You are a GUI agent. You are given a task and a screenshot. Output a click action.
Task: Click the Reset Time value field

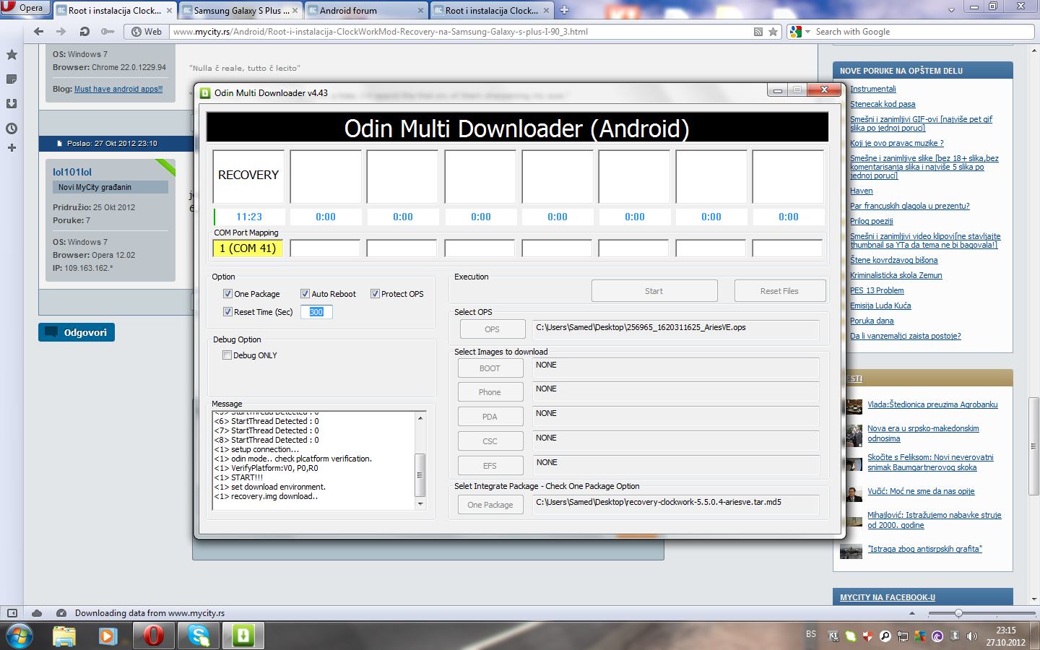pos(317,312)
